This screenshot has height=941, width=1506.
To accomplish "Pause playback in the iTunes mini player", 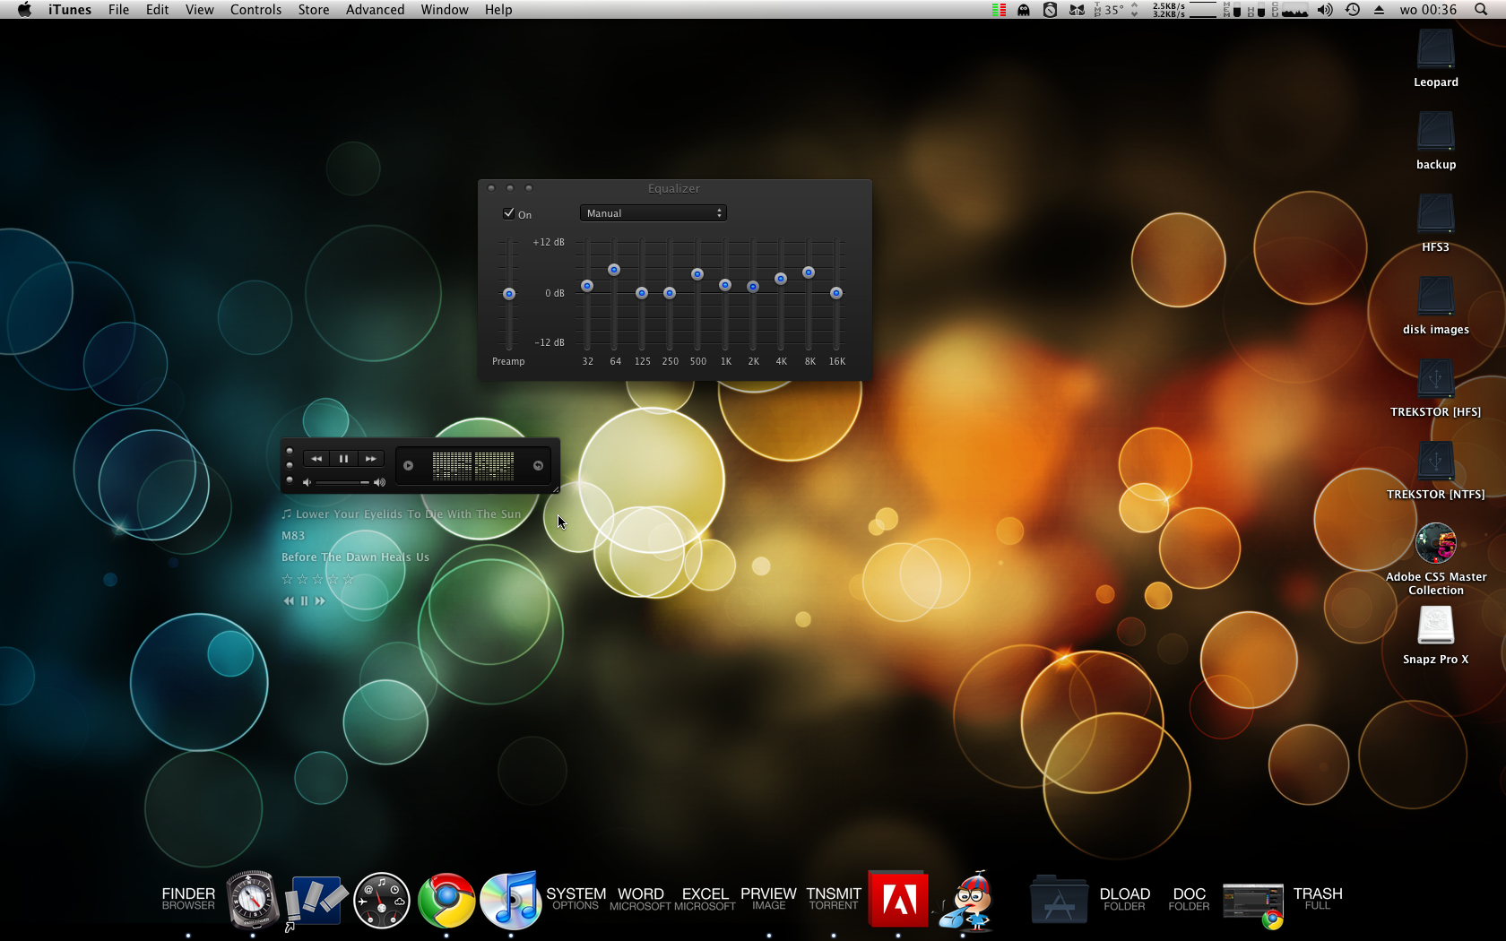I will tap(343, 459).
